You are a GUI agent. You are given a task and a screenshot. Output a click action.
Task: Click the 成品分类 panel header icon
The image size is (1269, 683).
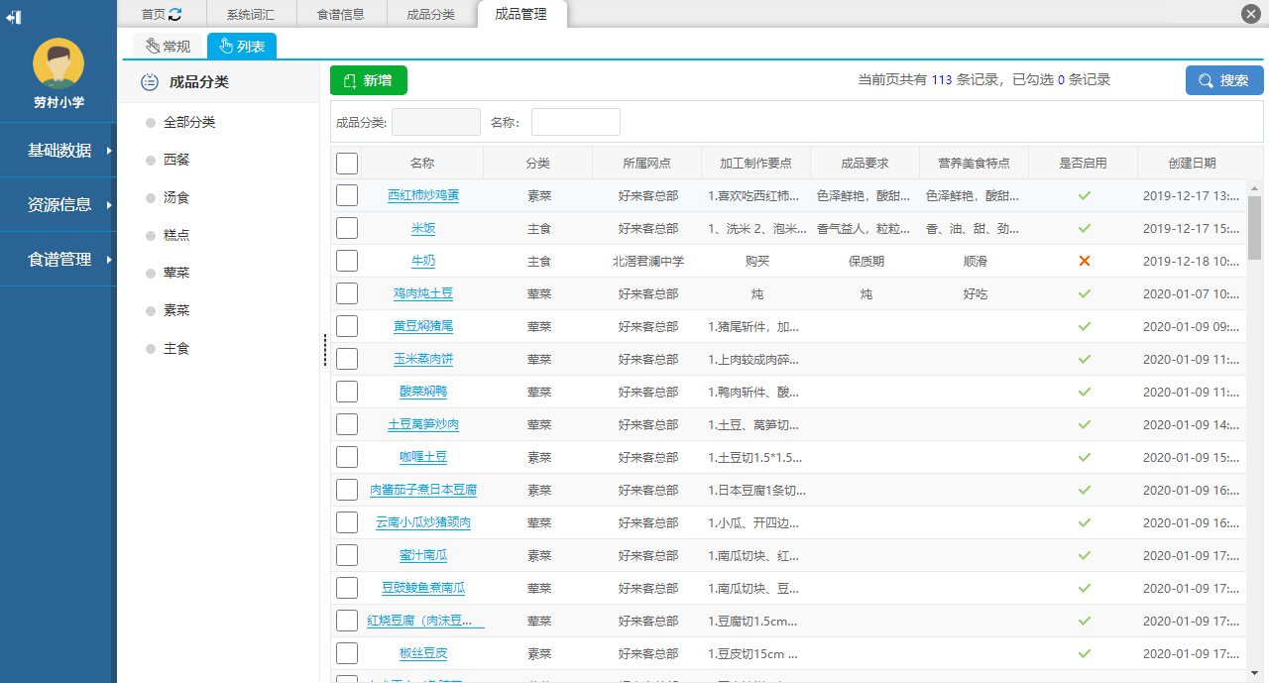click(x=150, y=82)
